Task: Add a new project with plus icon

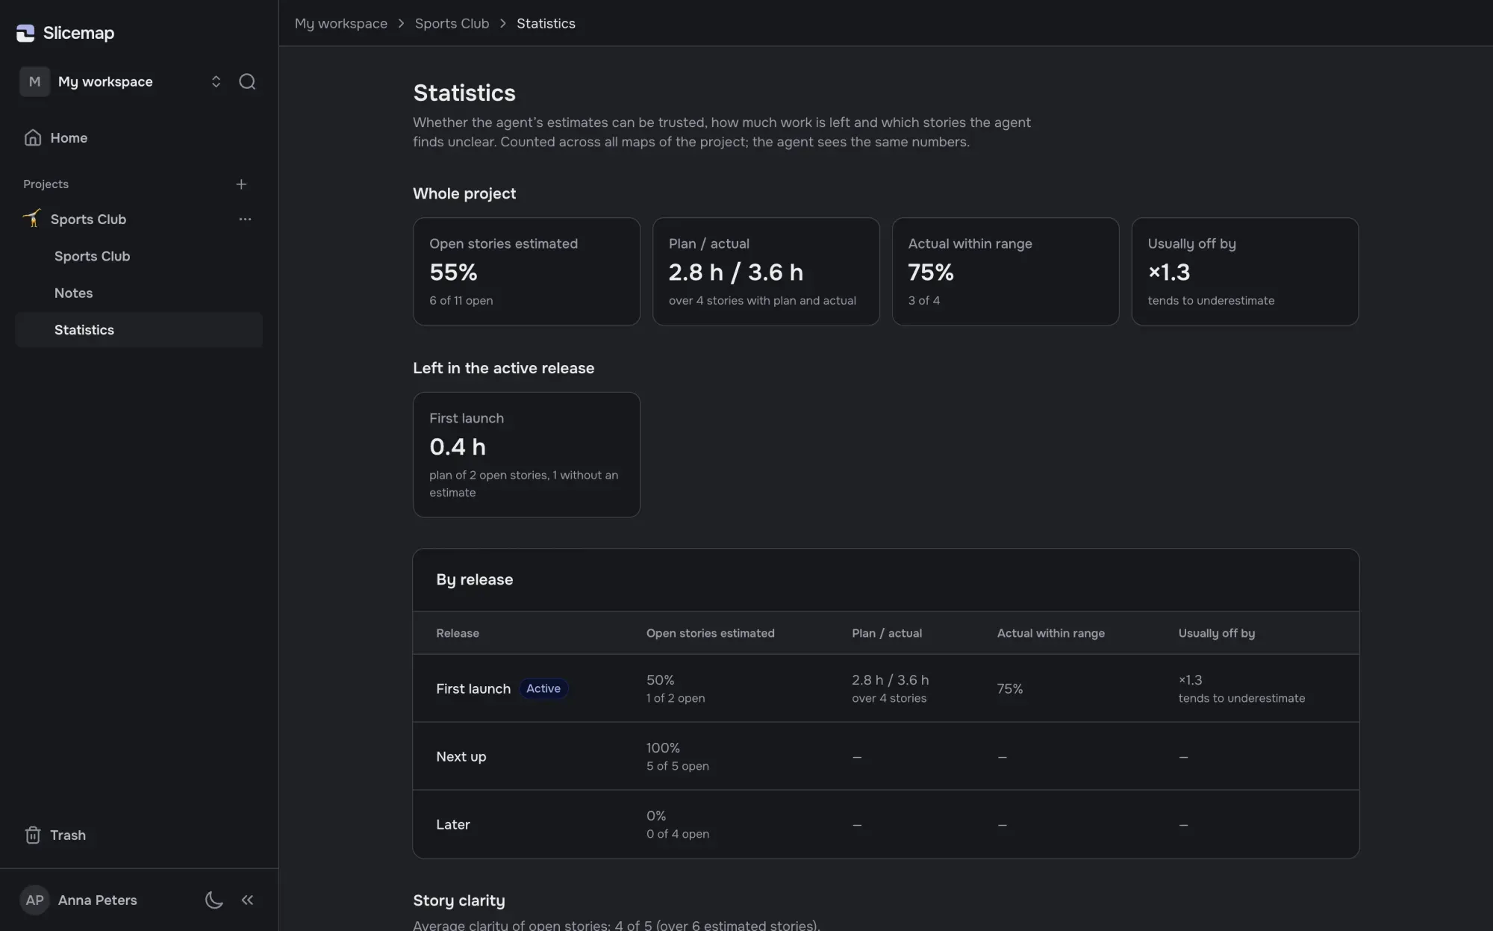Action: pos(241,184)
